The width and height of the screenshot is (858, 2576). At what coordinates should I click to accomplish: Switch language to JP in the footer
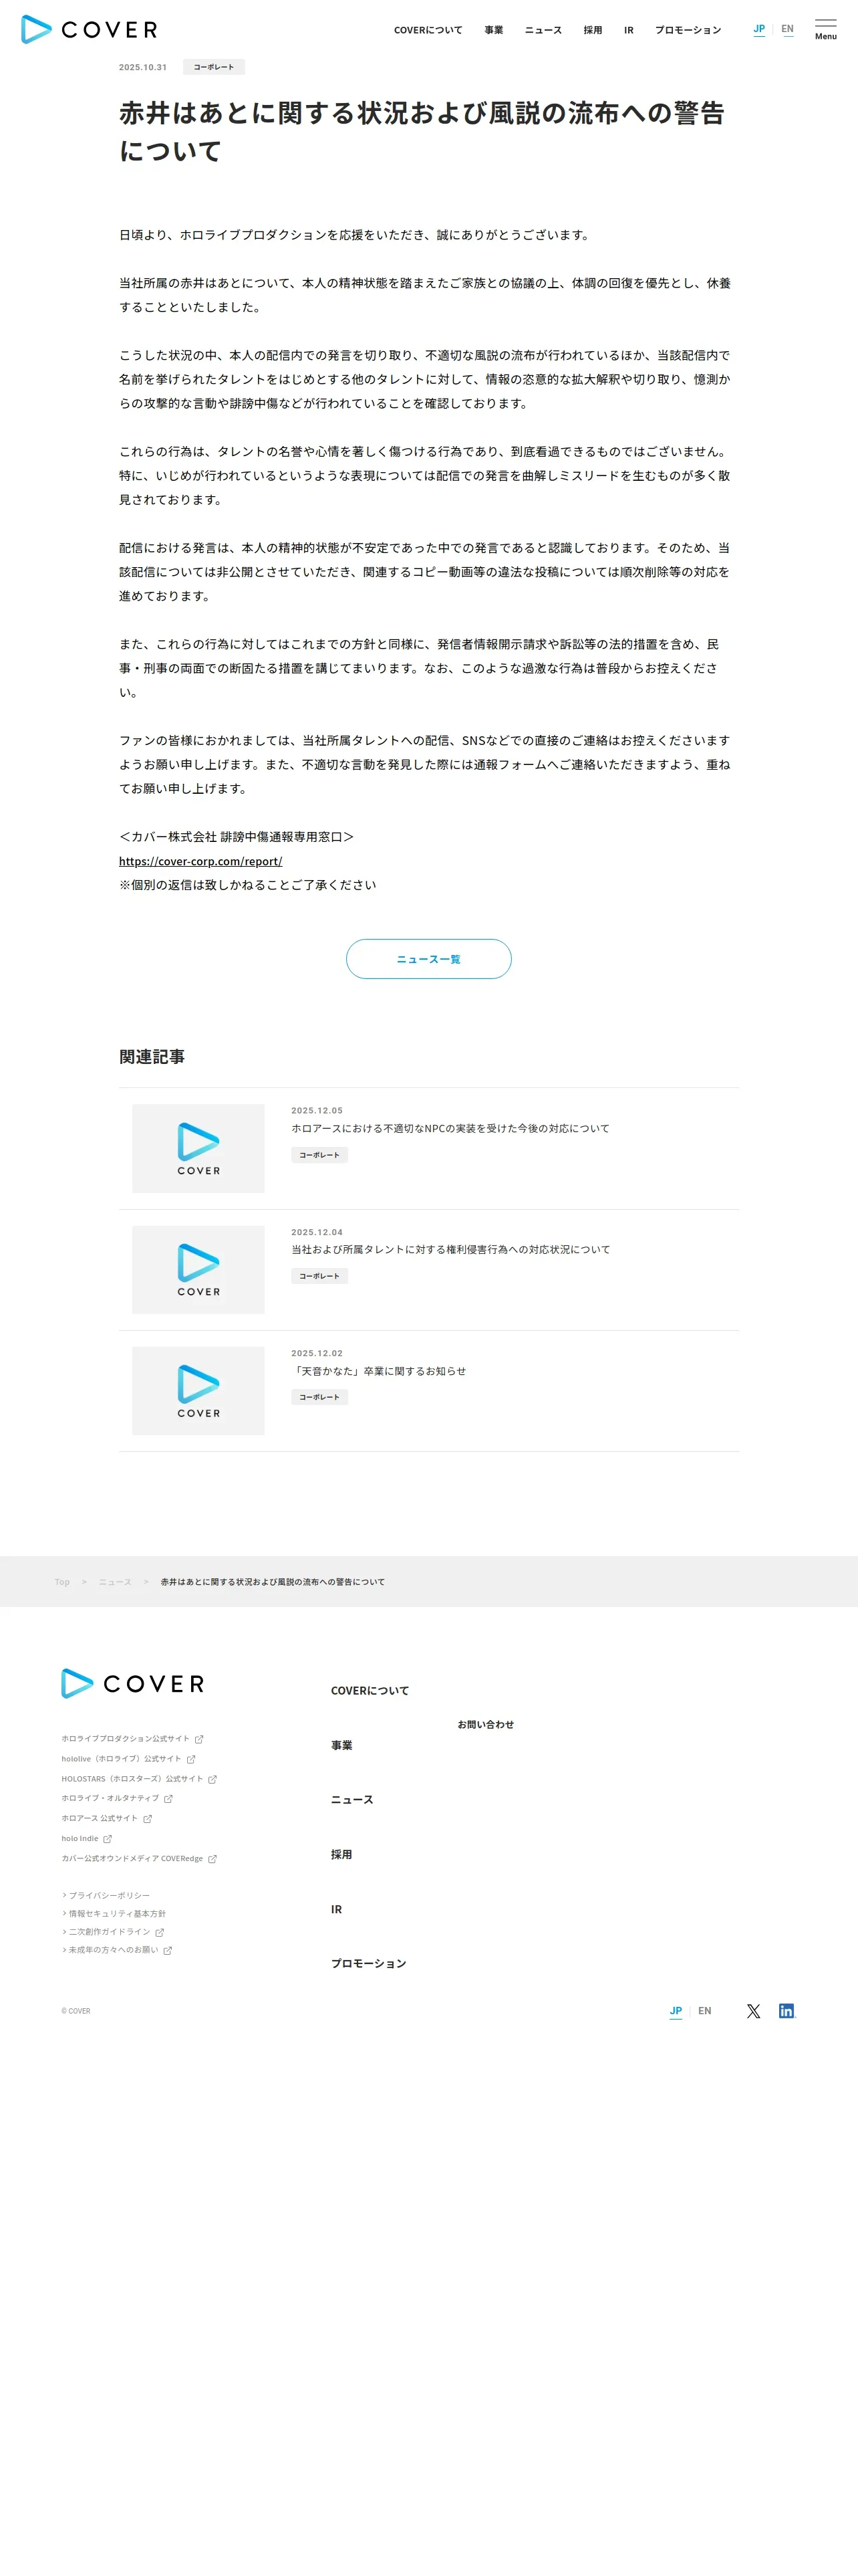(675, 2011)
